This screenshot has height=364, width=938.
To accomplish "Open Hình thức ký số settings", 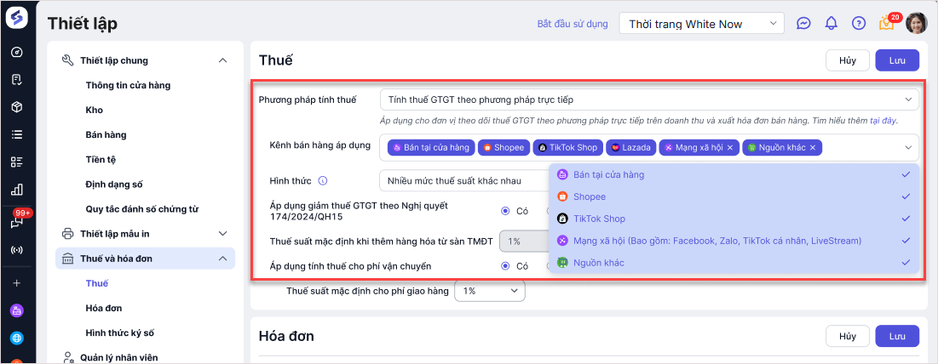I will 120,333.
